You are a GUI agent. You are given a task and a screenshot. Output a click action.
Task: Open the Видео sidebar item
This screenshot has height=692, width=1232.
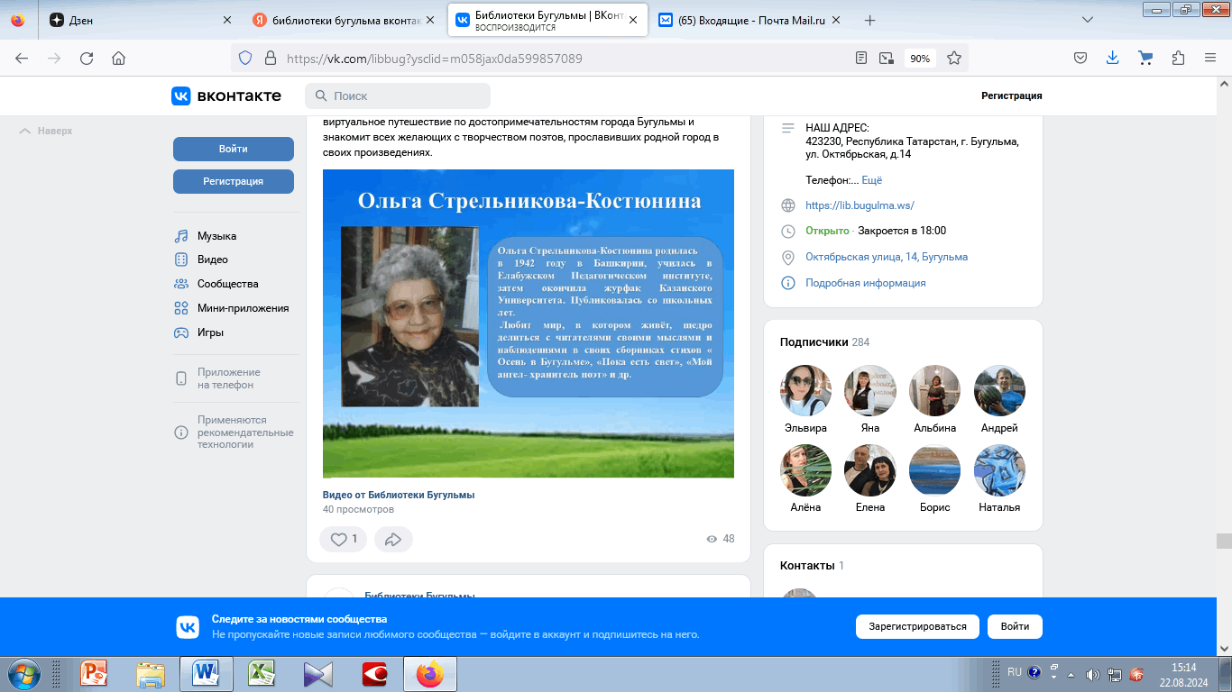coord(201,259)
